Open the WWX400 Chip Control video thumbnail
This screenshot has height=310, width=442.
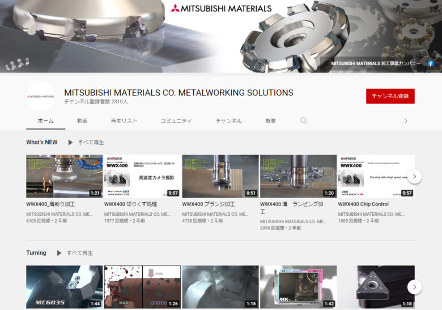tap(376, 176)
